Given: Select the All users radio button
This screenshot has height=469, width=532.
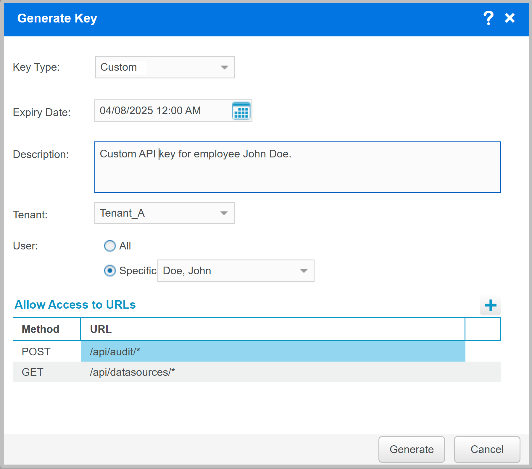Looking at the screenshot, I should click(x=110, y=246).
